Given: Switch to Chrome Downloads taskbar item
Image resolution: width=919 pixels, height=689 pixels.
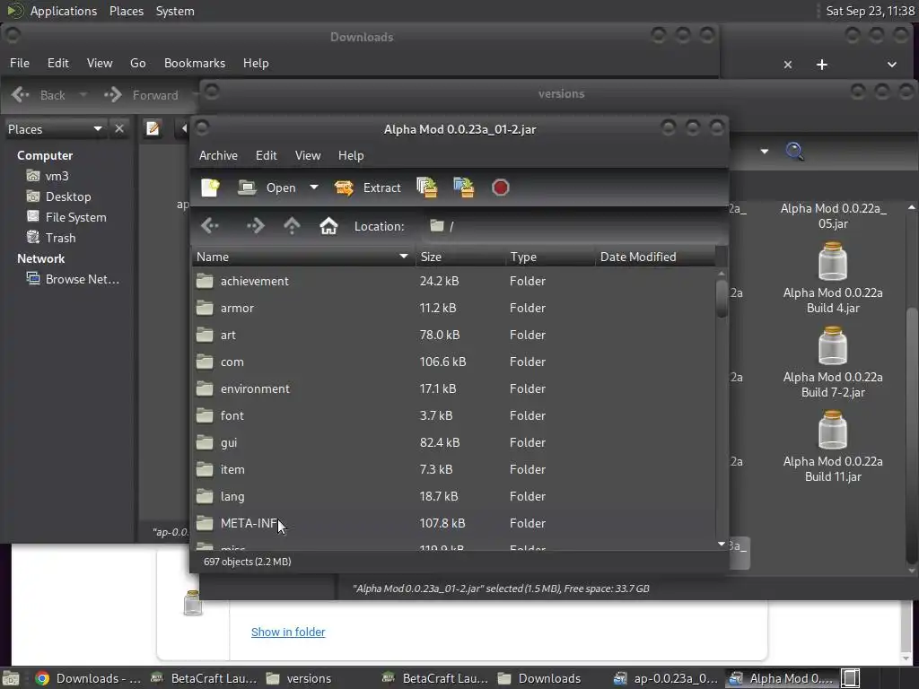Looking at the screenshot, I should click(x=87, y=678).
